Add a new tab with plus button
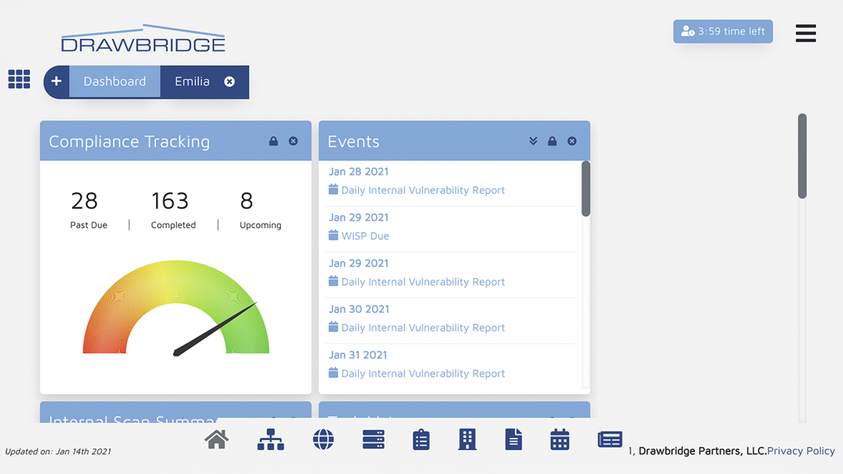 [56, 81]
